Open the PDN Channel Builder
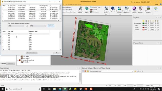 click(x=148, y=10)
